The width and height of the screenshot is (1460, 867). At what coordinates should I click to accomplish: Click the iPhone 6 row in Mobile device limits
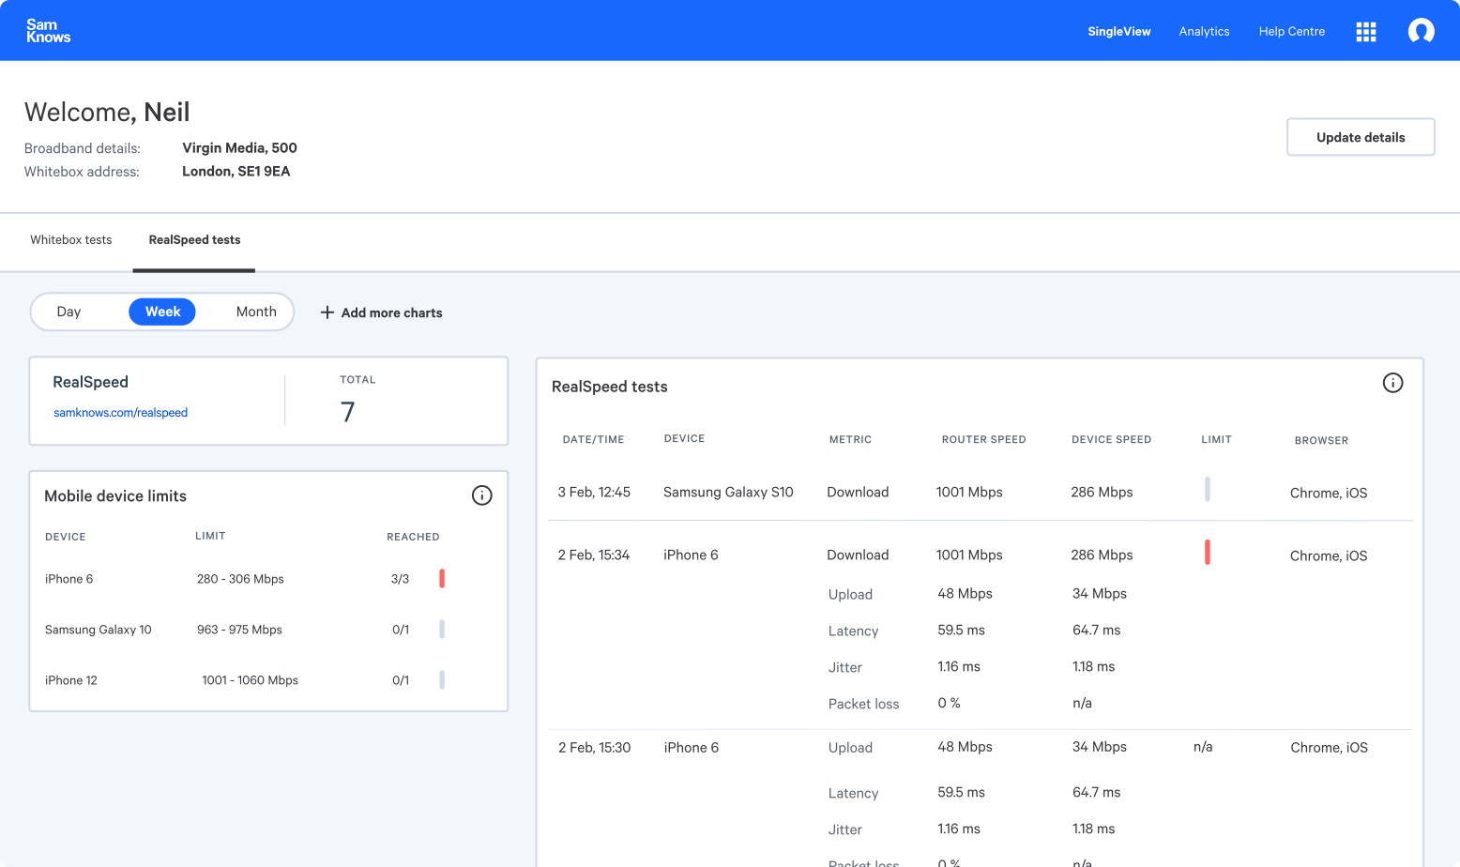point(268,579)
